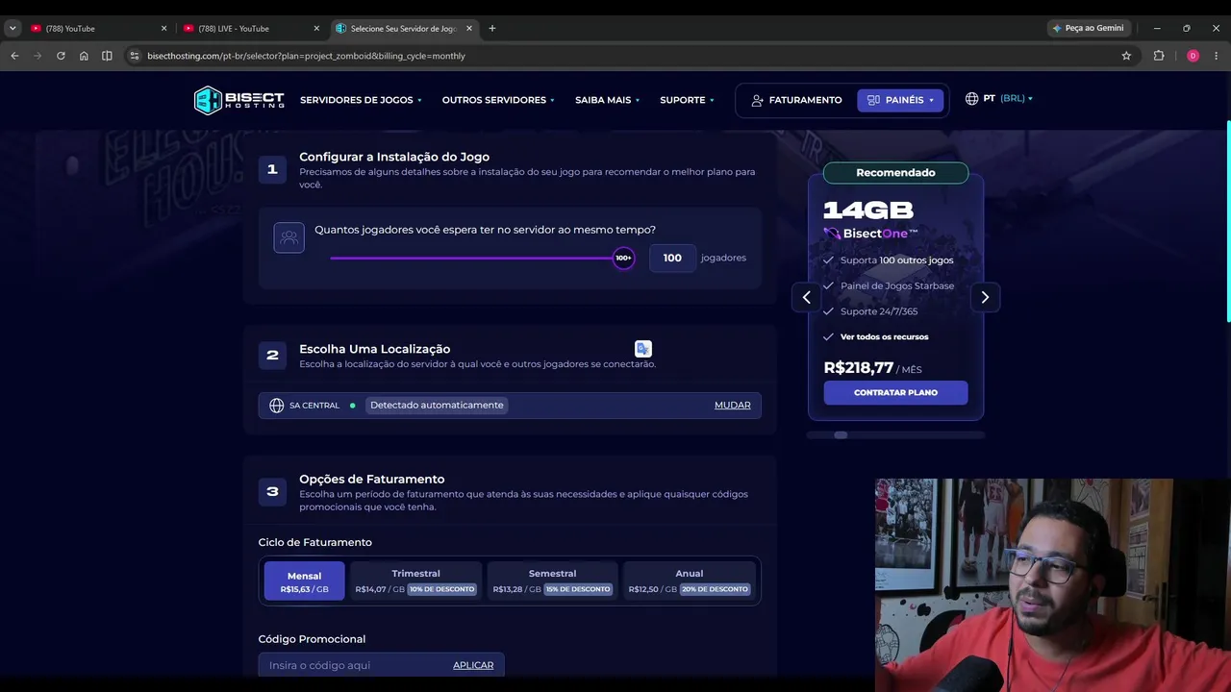This screenshot has width=1231, height=692.
Task: Click the MUDAR location link
Action: 732,406
